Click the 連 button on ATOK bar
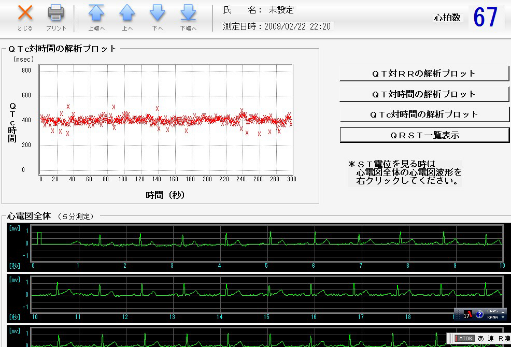 coord(490,339)
